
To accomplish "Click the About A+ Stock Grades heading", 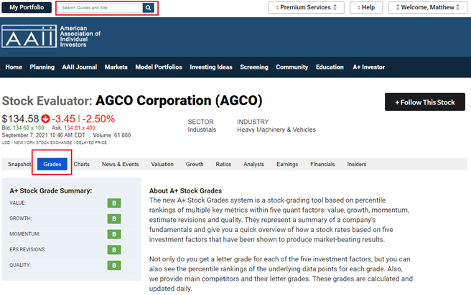I will [x=185, y=190].
